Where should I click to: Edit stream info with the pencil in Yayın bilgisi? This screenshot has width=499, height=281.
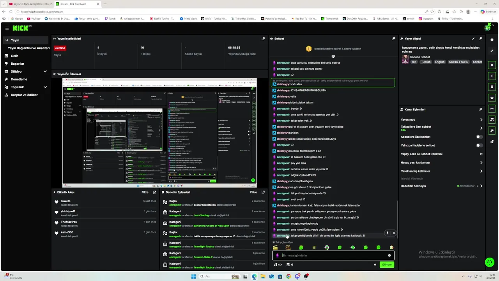(473, 39)
